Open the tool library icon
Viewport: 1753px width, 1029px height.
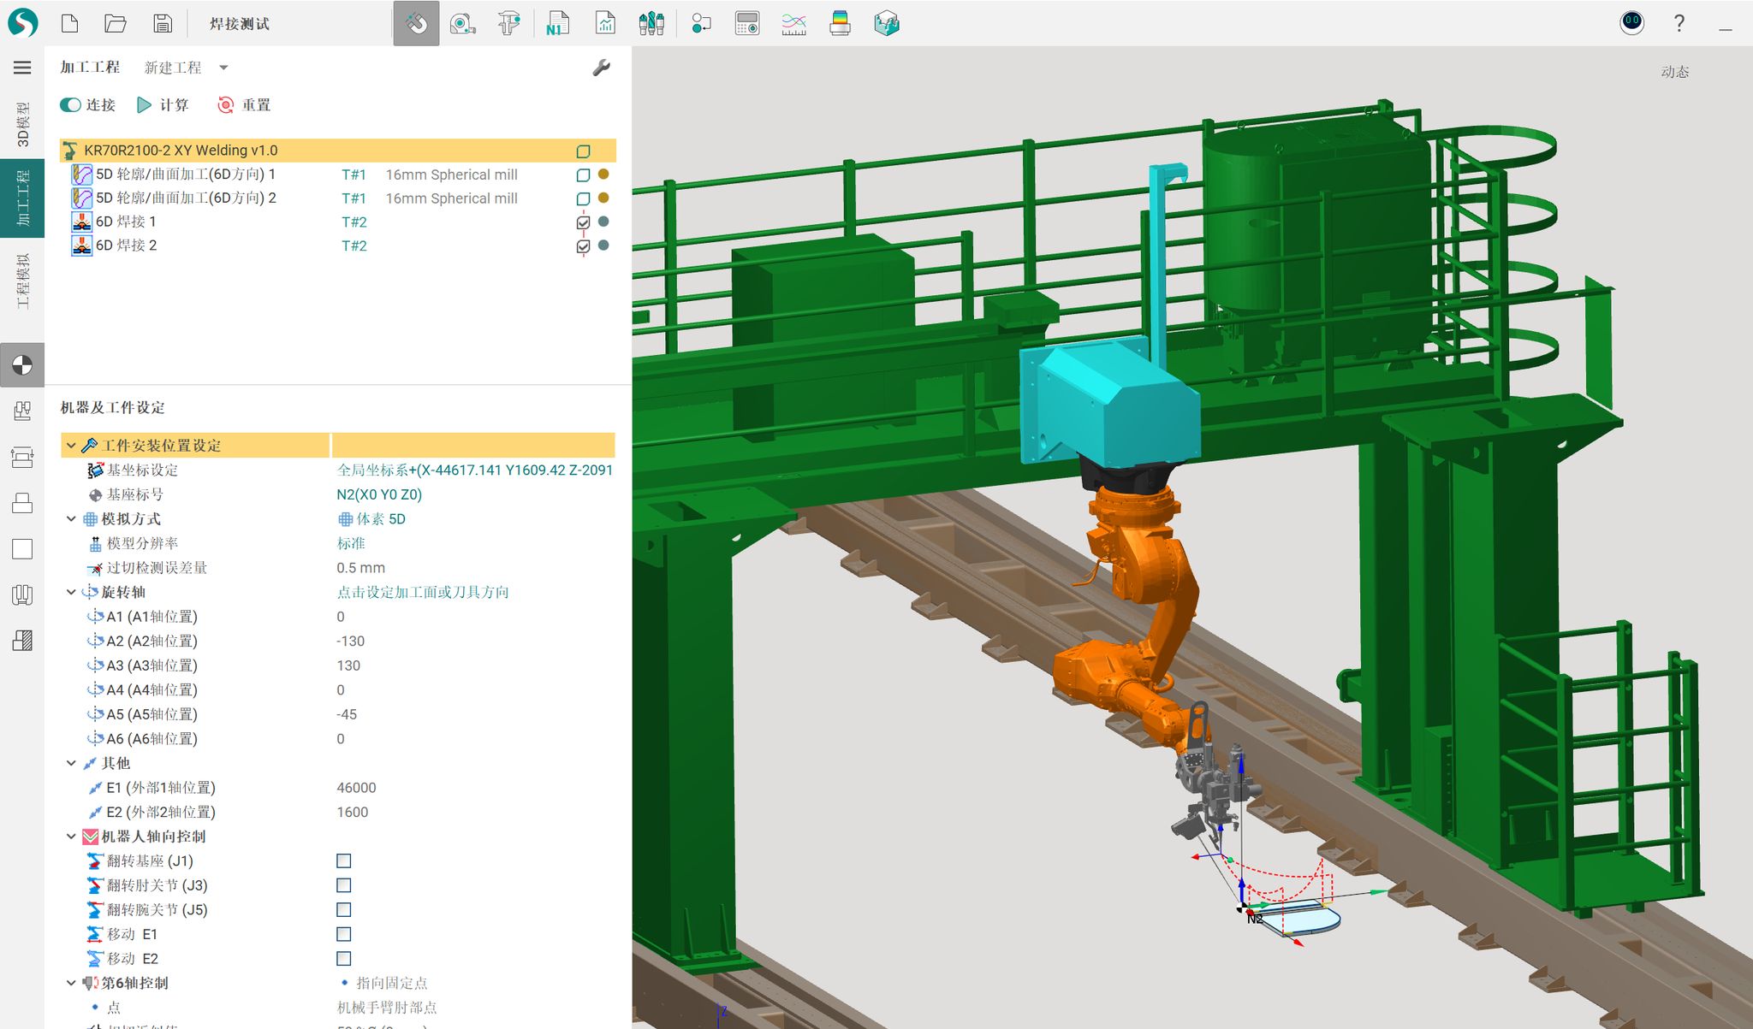click(651, 23)
